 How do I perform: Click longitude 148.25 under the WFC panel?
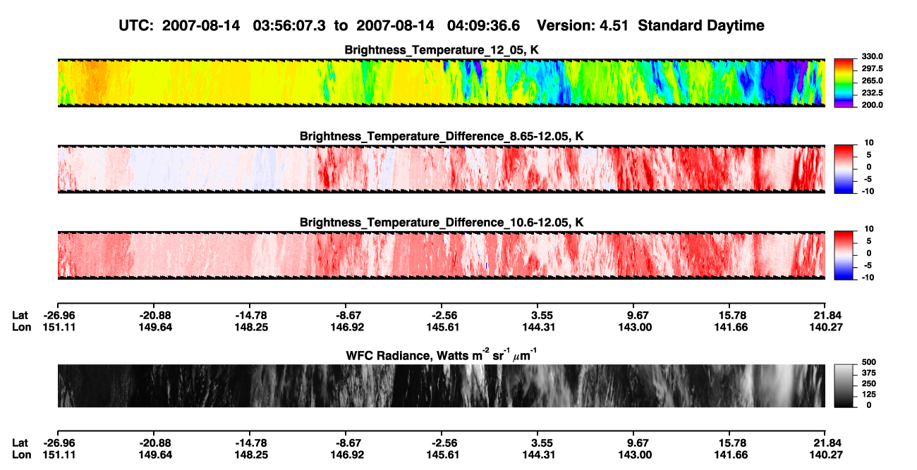251,454
